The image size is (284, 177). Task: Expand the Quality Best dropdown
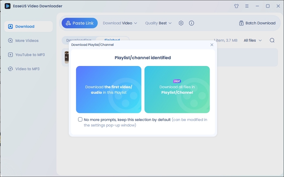158,23
